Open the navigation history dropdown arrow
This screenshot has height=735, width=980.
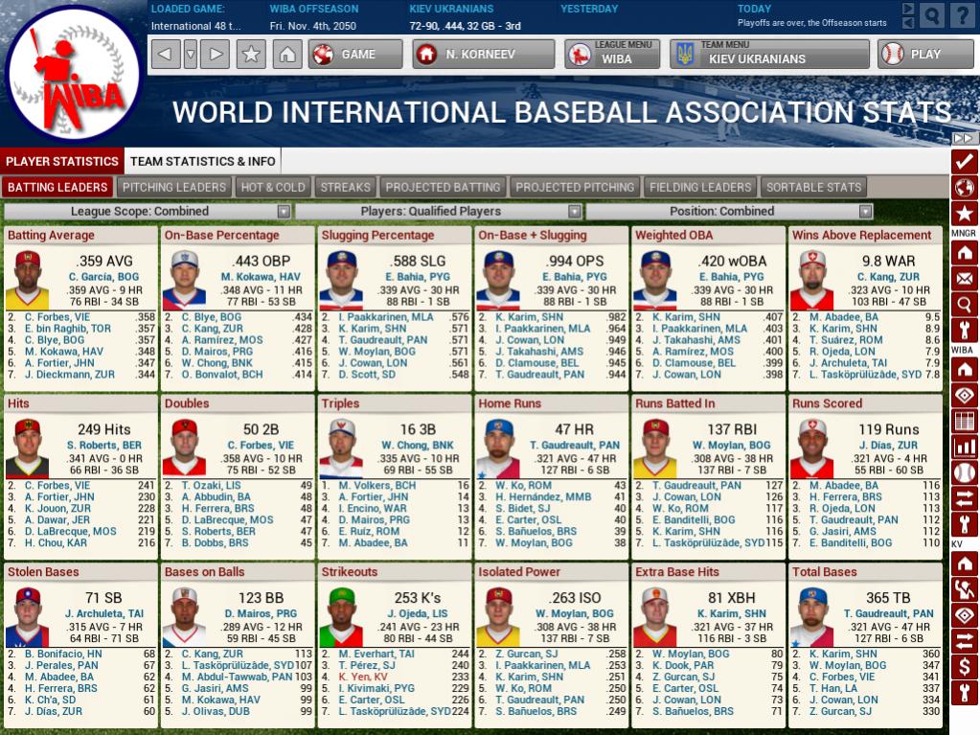[191, 55]
